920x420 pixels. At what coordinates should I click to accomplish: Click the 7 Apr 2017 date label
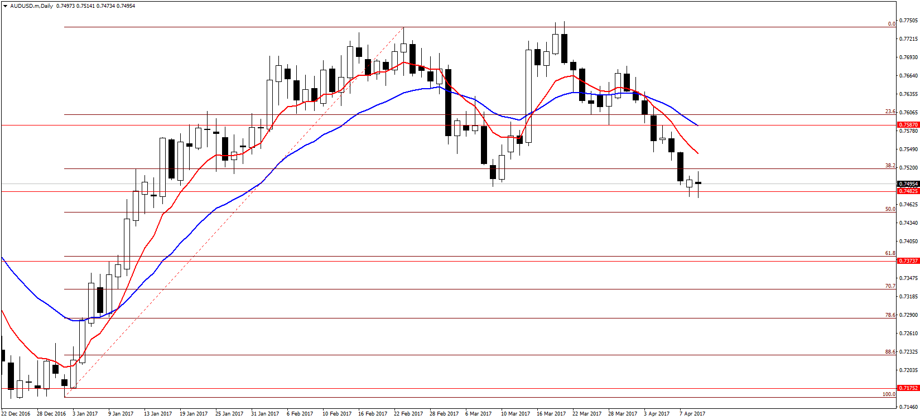click(x=692, y=414)
